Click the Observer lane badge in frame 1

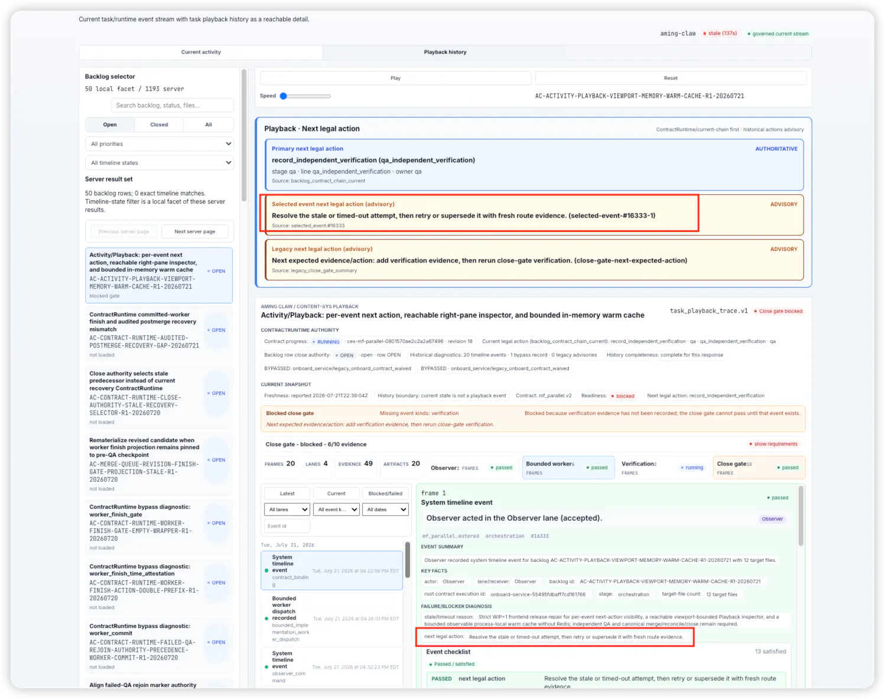click(x=772, y=519)
